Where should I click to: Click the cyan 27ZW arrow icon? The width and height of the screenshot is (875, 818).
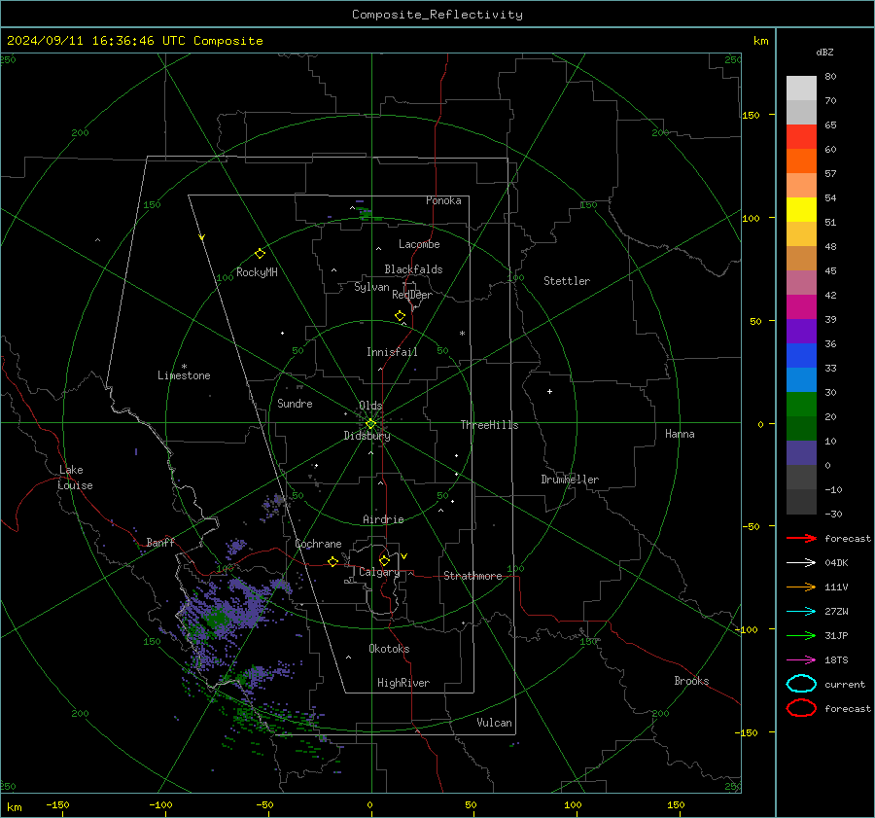[x=801, y=612]
